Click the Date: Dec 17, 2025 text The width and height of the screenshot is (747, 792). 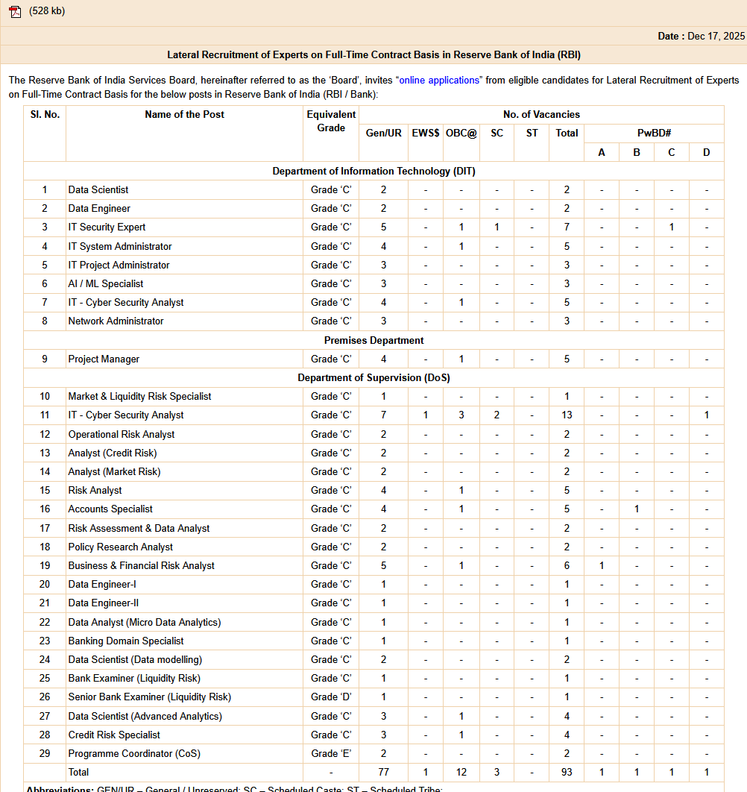pyautogui.click(x=701, y=36)
